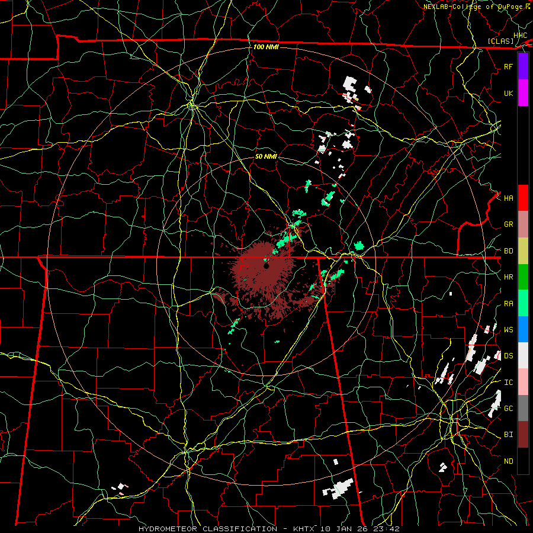533x533 pixels.
Task: Click the 50 NMI range ring label
Action: click(266, 156)
